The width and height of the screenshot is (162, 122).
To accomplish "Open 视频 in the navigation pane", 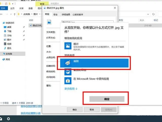I will [x=9, y=44].
